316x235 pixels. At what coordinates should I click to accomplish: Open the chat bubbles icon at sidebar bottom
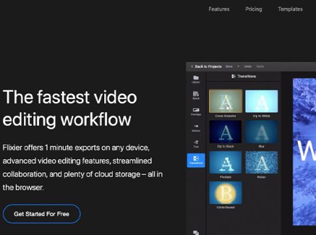(196, 232)
